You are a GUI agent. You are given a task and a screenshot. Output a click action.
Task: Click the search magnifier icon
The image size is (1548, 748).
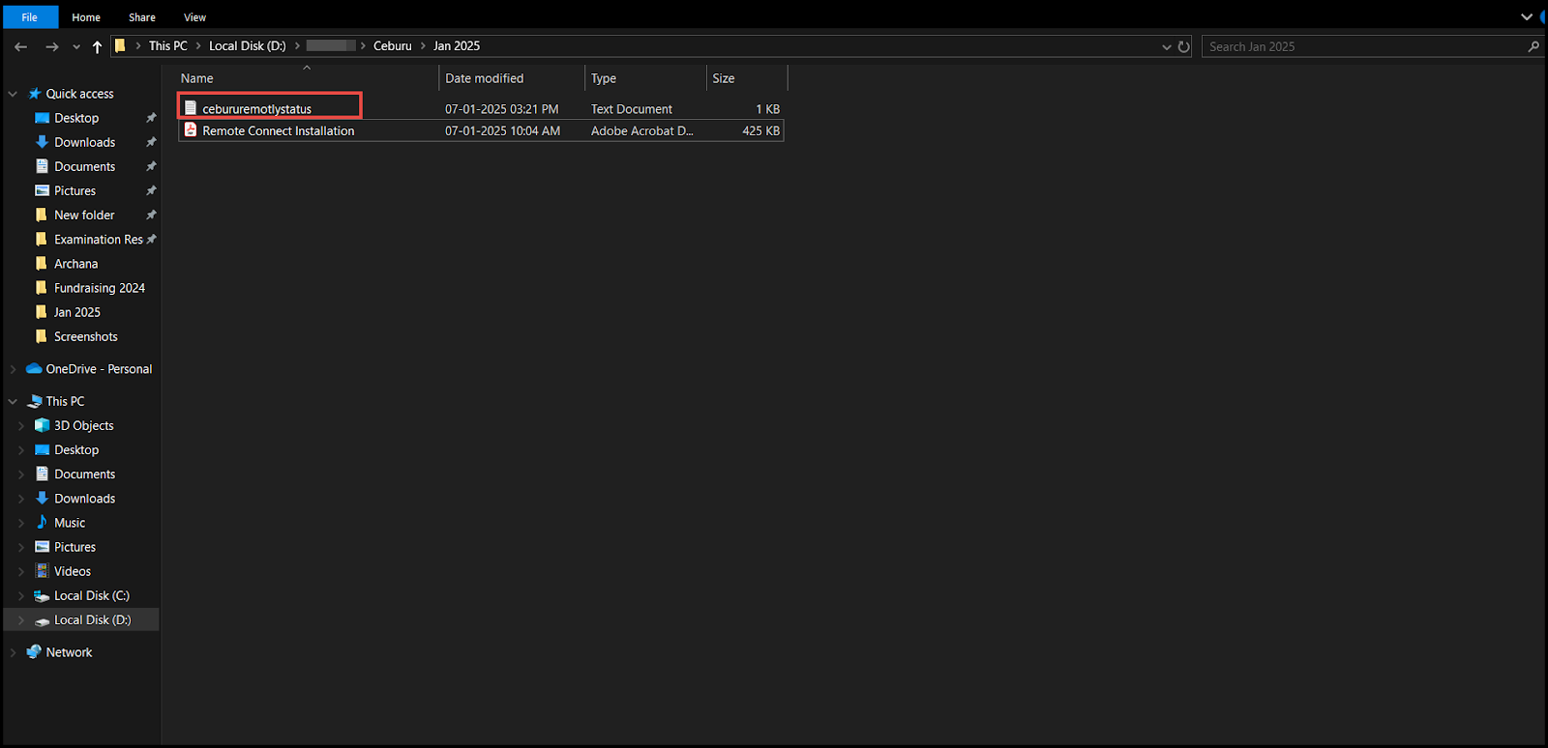pyautogui.click(x=1533, y=46)
